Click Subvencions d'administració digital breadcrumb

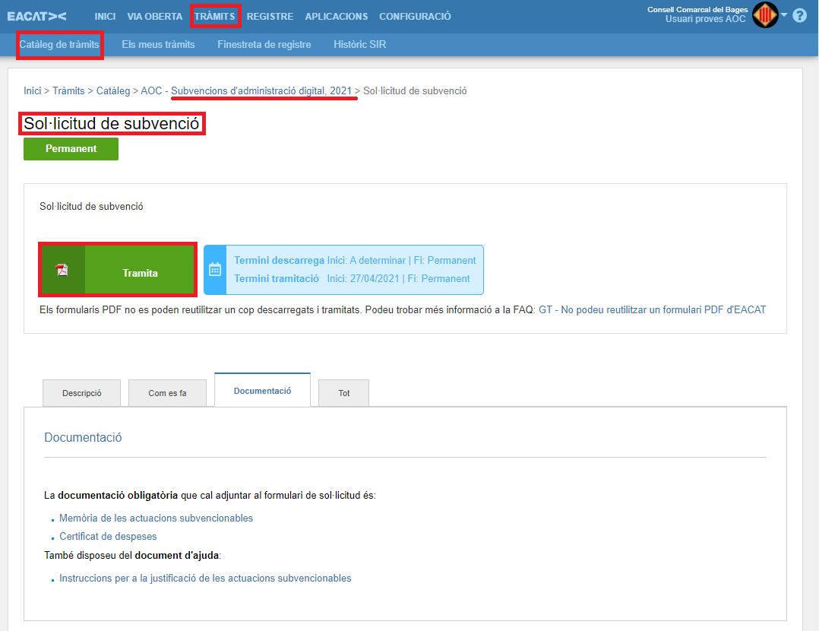click(261, 91)
